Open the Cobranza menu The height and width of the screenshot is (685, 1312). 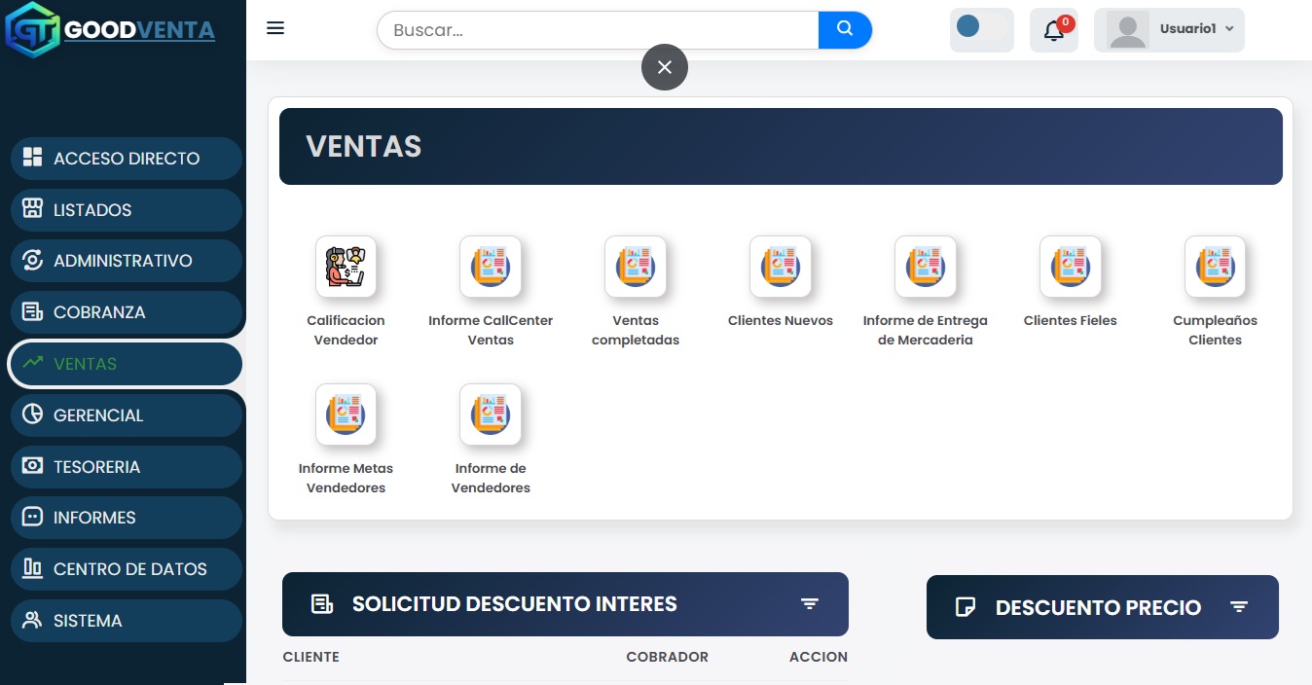point(127,312)
